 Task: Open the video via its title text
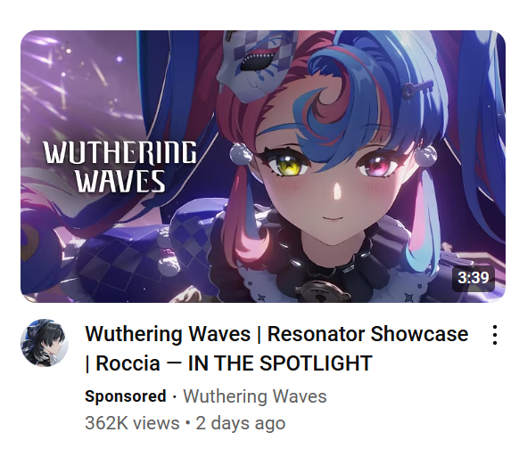pyautogui.click(x=276, y=348)
